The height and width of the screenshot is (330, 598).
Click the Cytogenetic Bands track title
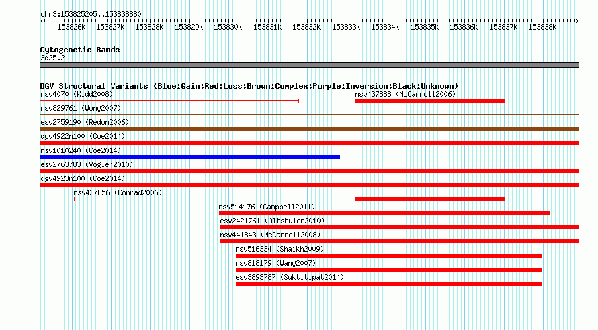(x=80, y=50)
